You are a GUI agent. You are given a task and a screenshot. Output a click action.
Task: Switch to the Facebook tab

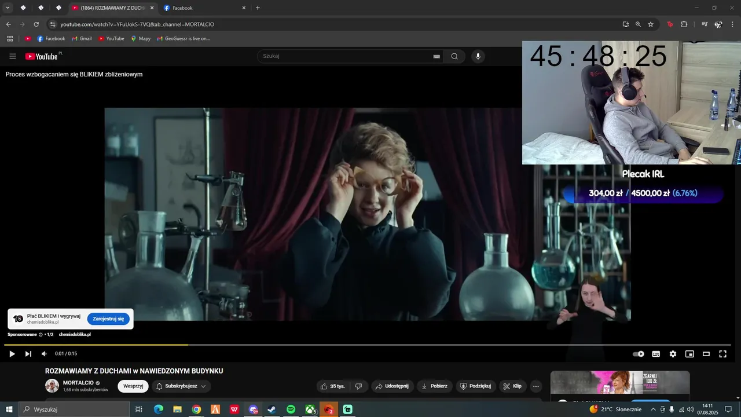point(204,8)
